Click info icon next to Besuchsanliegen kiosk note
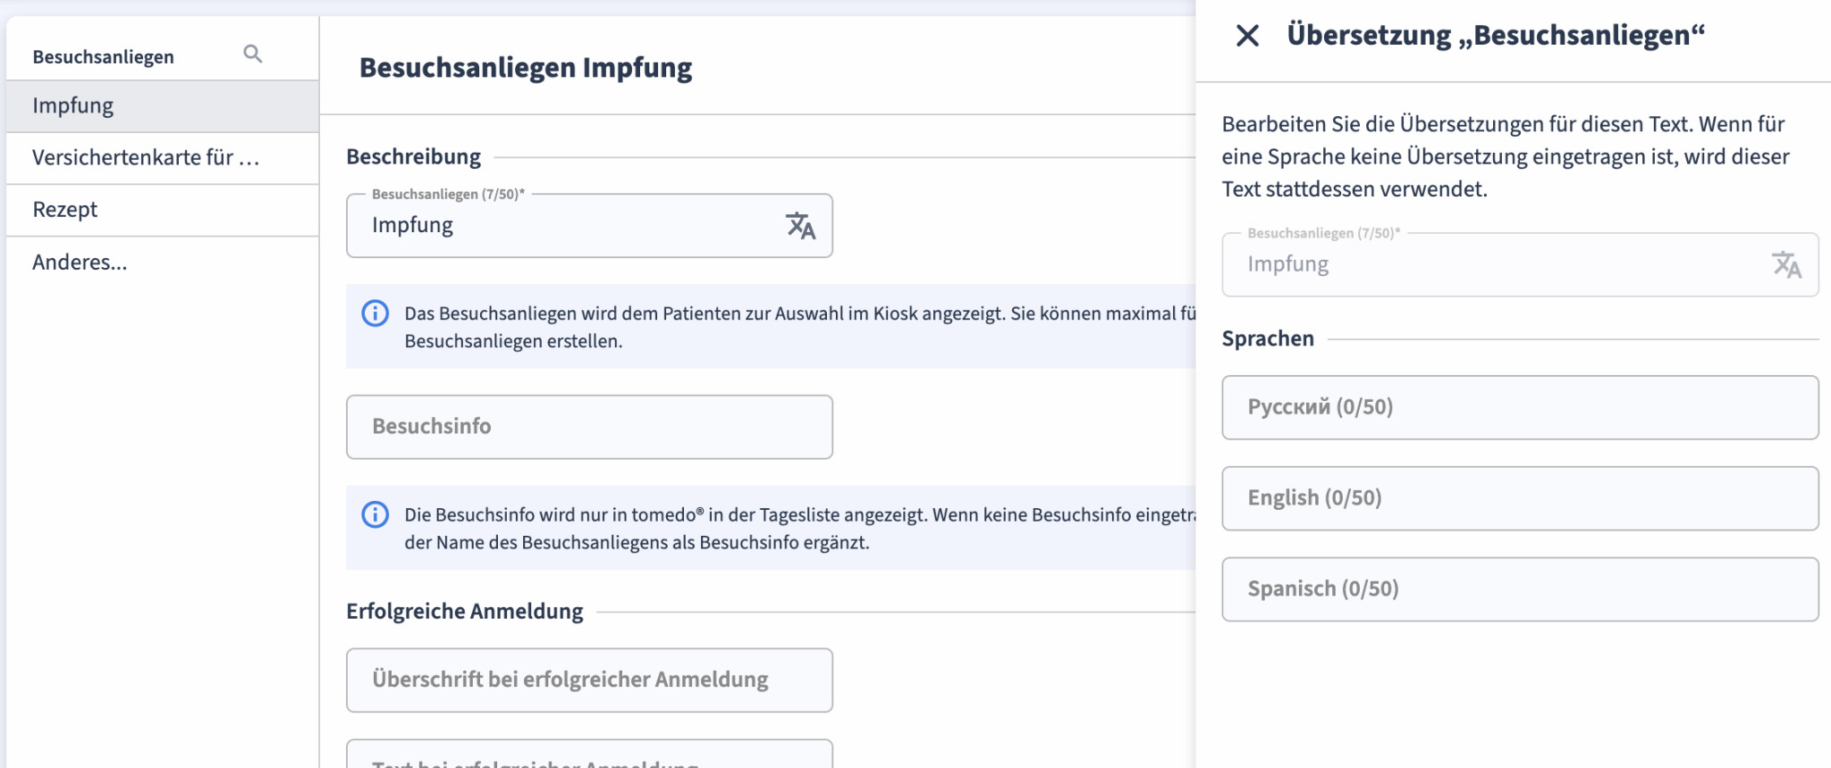This screenshot has width=1831, height=768. [x=375, y=313]
